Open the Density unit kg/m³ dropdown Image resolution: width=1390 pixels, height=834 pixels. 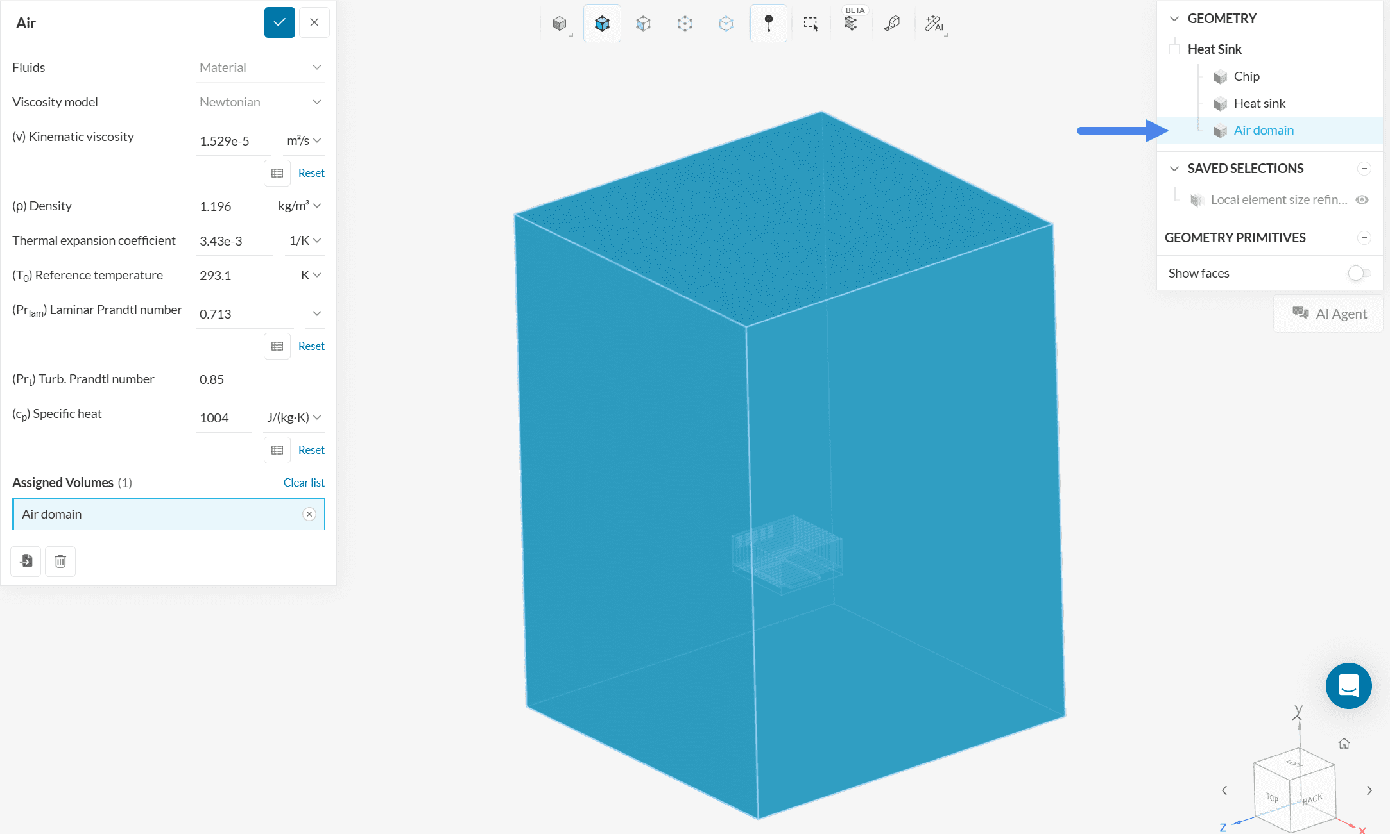299,206
